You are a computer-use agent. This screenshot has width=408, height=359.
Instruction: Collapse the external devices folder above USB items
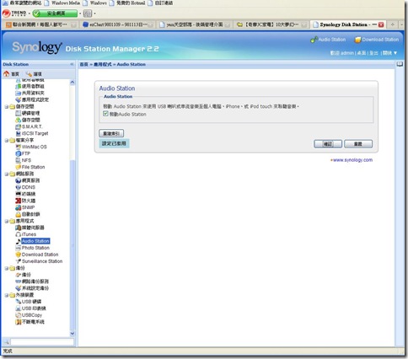point(7,295)
